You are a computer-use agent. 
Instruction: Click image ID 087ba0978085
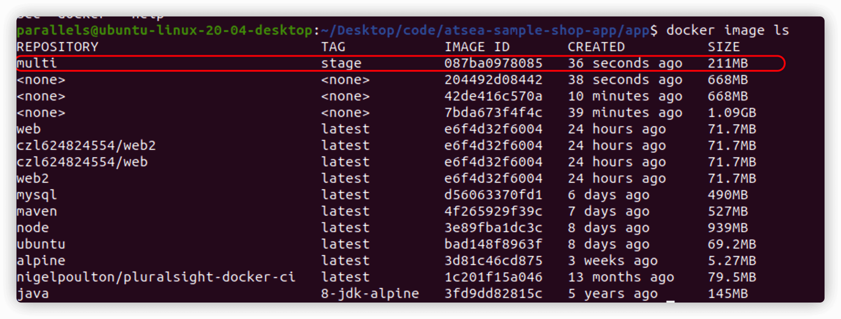[493, 63]
